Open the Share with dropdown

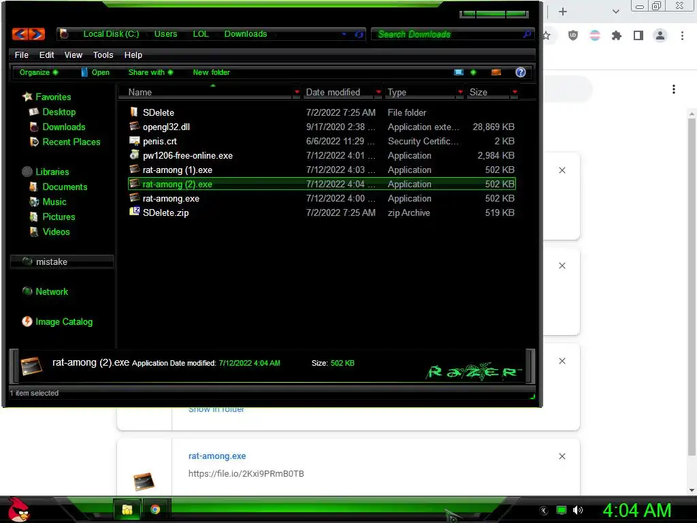click(x=150, y=72)
